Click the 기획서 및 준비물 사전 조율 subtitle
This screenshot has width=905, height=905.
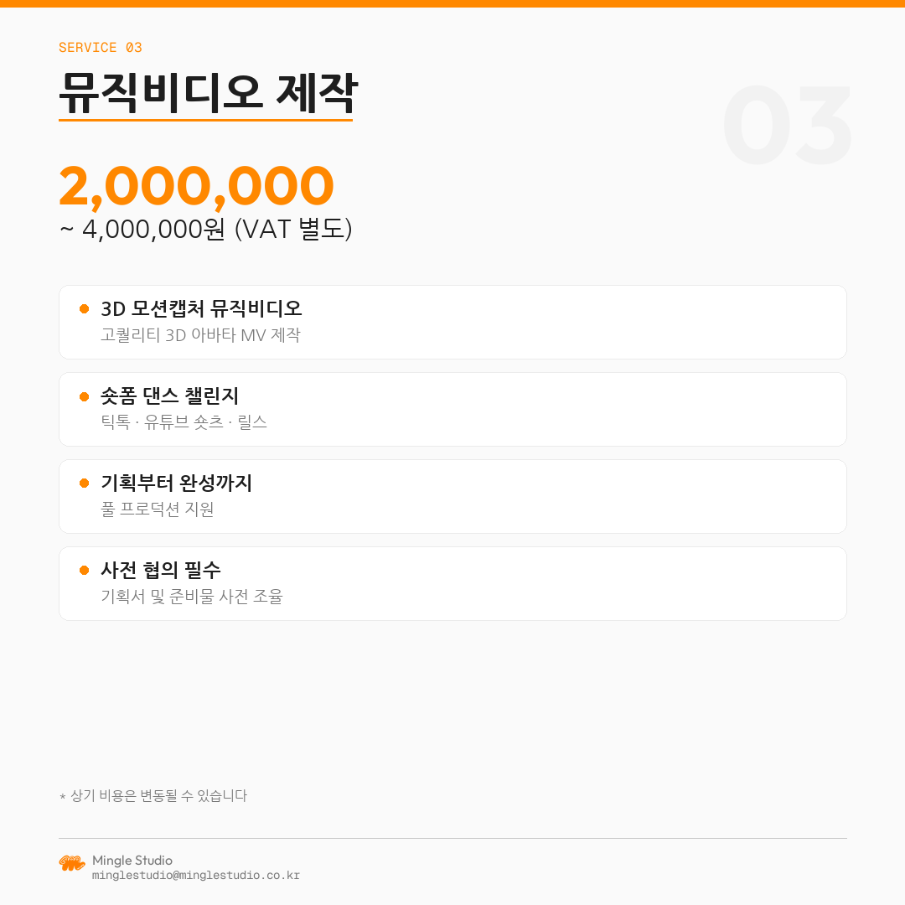(x=192, y=597)
